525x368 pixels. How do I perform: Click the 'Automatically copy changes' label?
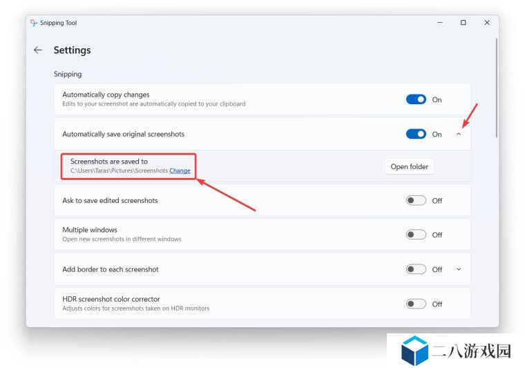106,95
